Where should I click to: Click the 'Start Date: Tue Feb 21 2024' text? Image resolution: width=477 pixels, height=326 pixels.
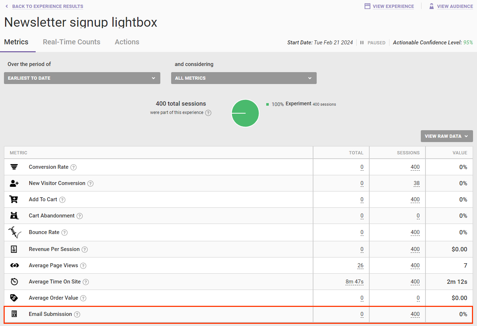tap(320, 43)
